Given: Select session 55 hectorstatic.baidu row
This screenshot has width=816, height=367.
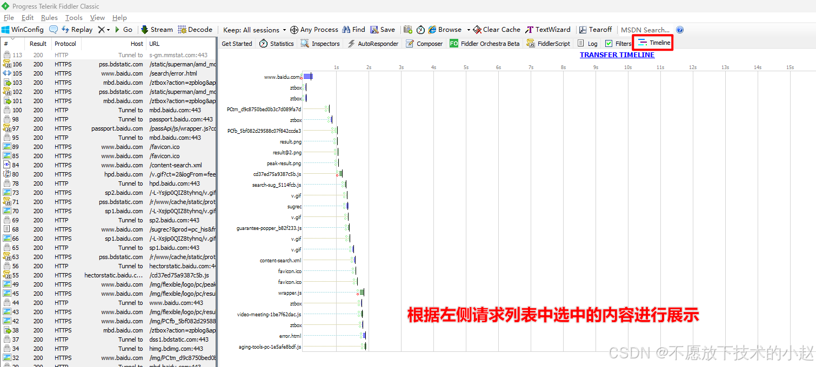Looking at the screenshot, I should coord(108,275).
